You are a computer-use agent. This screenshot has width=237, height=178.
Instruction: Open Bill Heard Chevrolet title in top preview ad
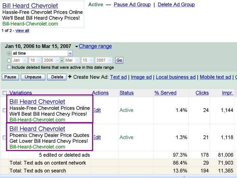[30, 6]
